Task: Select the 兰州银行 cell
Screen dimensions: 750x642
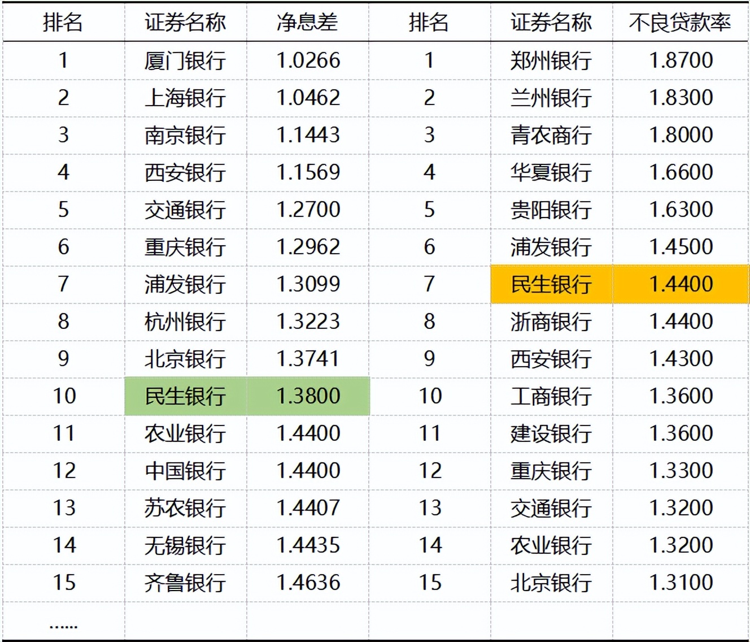Action: (551, 97)
